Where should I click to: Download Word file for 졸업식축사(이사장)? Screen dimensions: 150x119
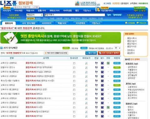coord(102,107)
